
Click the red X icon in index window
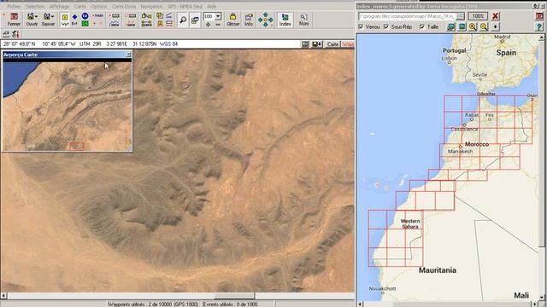coord(495,16)
